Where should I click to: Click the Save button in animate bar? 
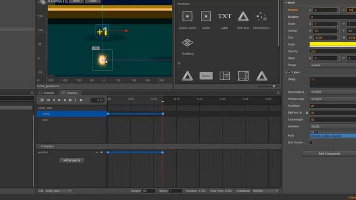76,1
